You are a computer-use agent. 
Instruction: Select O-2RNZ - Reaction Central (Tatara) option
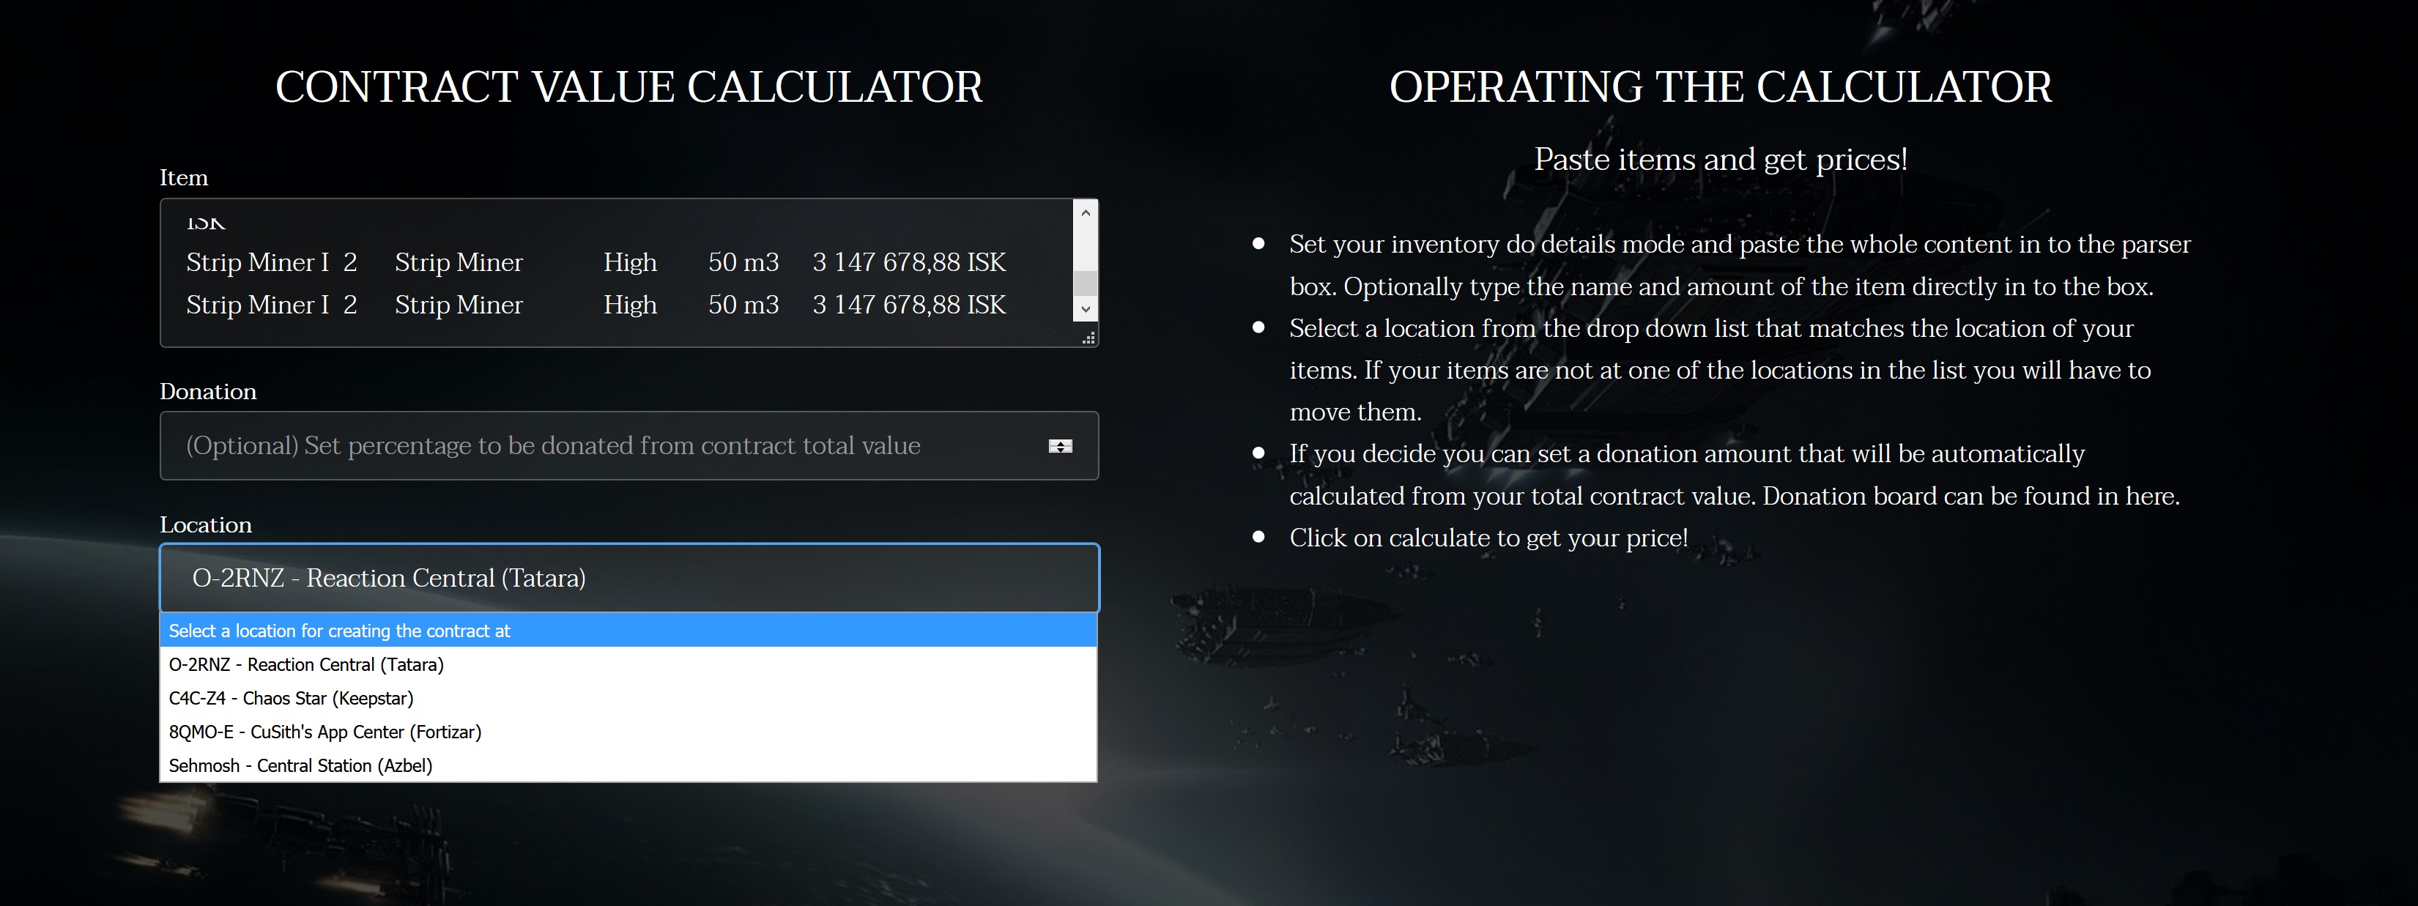click(x=628, y=665)
